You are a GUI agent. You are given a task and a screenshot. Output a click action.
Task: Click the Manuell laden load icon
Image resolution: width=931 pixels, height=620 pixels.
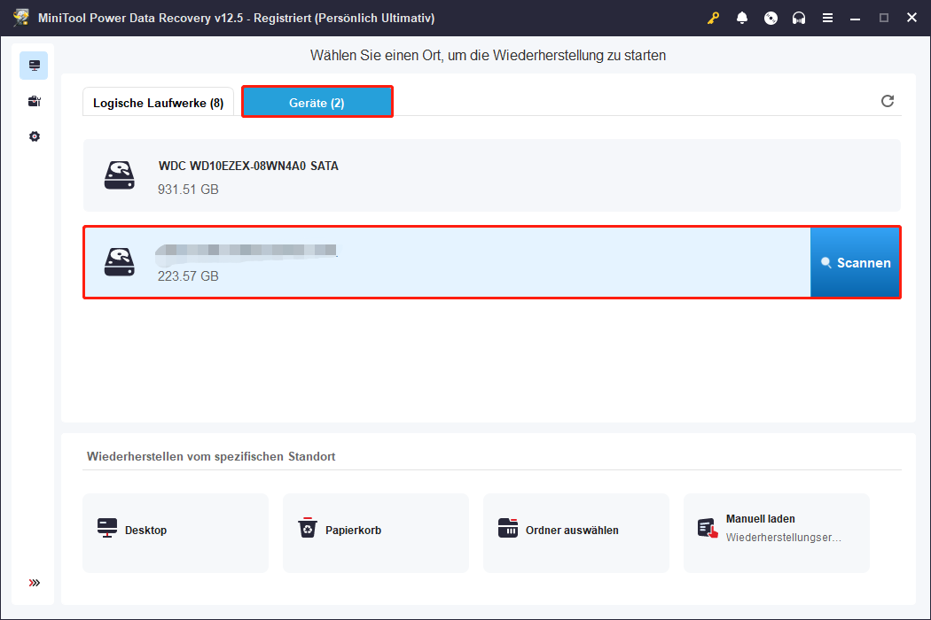point(708,528)
